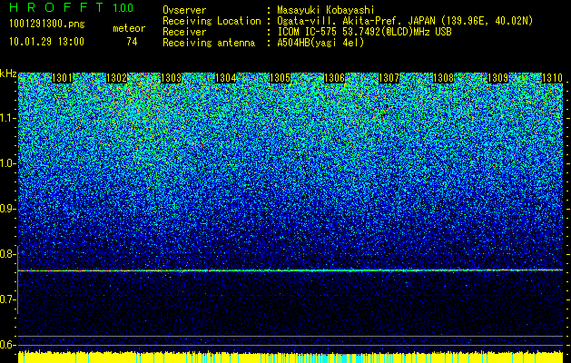The height and width of the screenshot is (363, 571).
Task: Click the 0.6 kHz axis label
Action: point(7,345)
